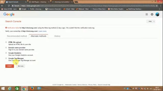Open the green Store app on taskbar
The width and height of the screenshot is (163, 91).
tap(17, 88)
